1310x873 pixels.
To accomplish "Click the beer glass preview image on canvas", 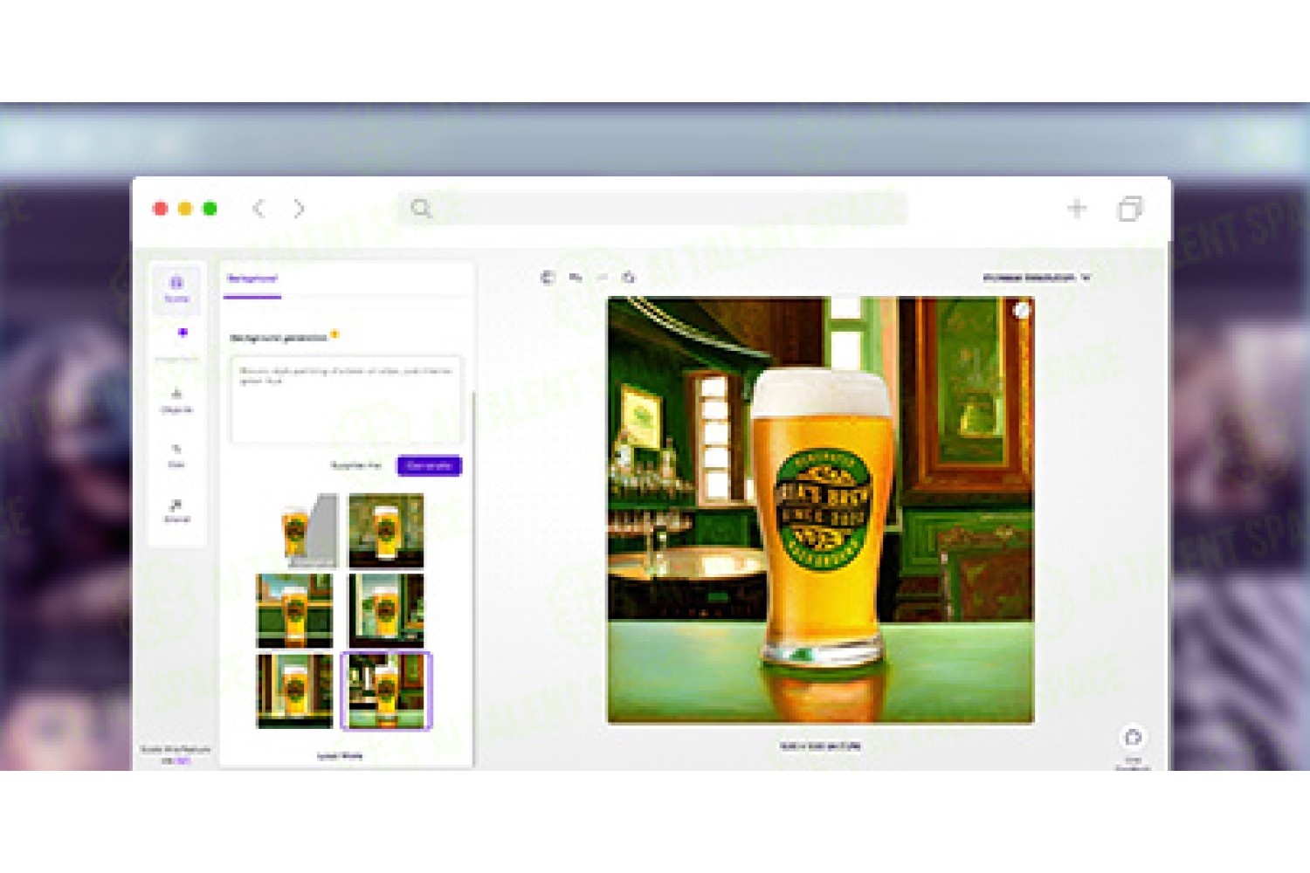I will pyautogui.click(x=820, y=511).
